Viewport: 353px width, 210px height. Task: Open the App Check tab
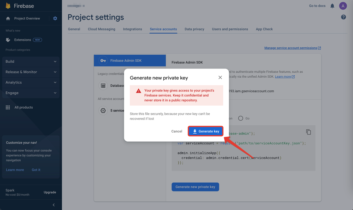(x=264, y=29)
